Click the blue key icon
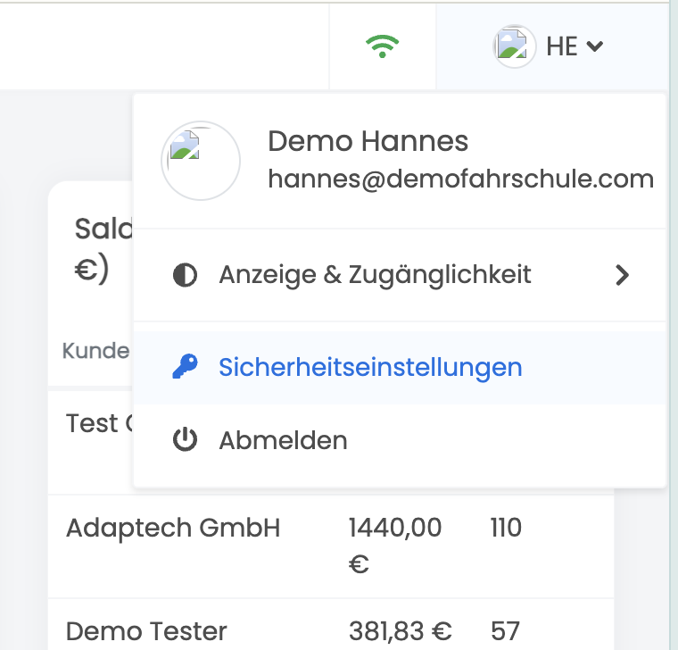Viewport: 678px width, 650px height. tap(185, 367)
